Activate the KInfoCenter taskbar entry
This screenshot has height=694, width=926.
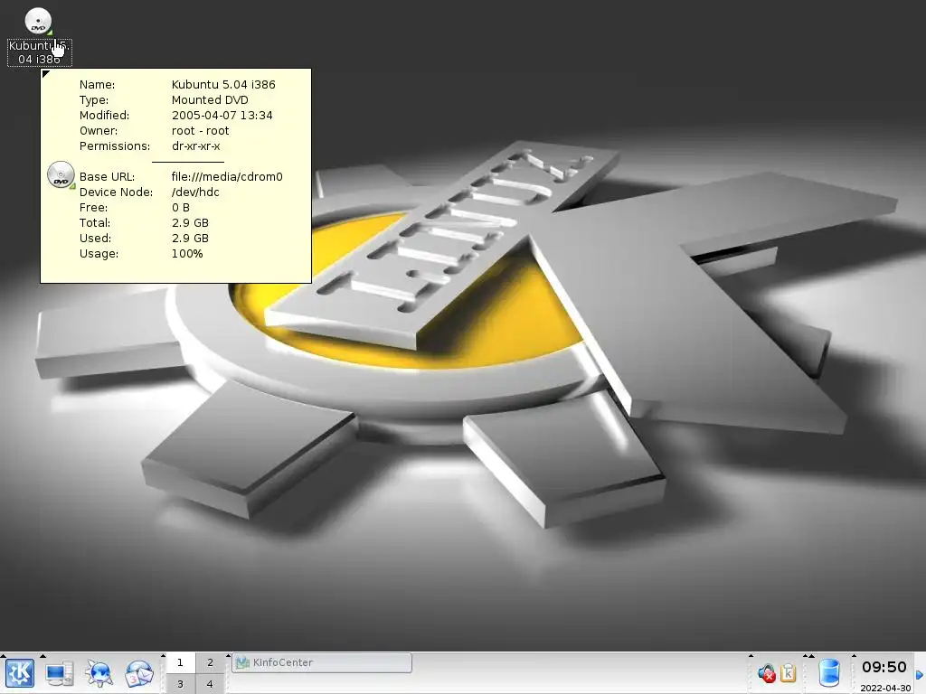tap(322, 662)
